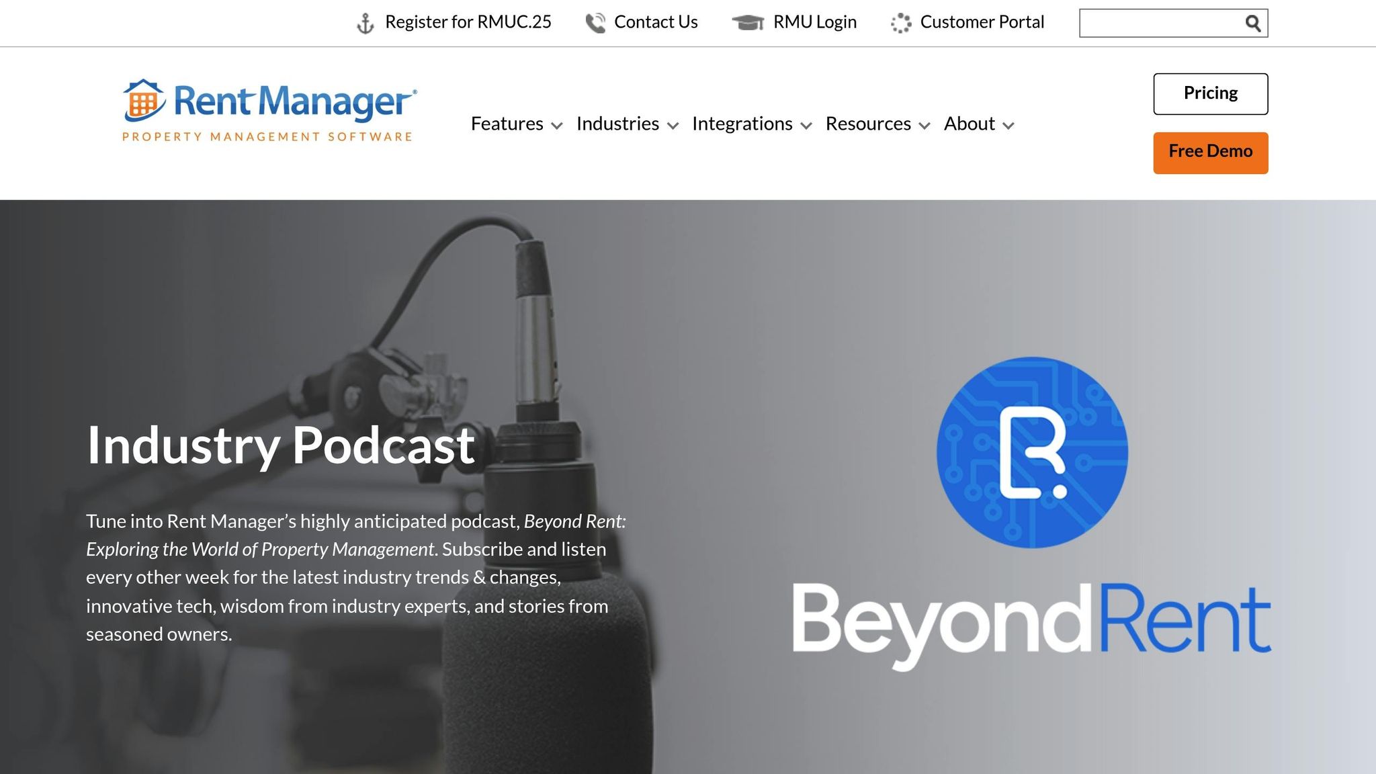
Task: Go to RMU Login
Action: pos(815,22)
